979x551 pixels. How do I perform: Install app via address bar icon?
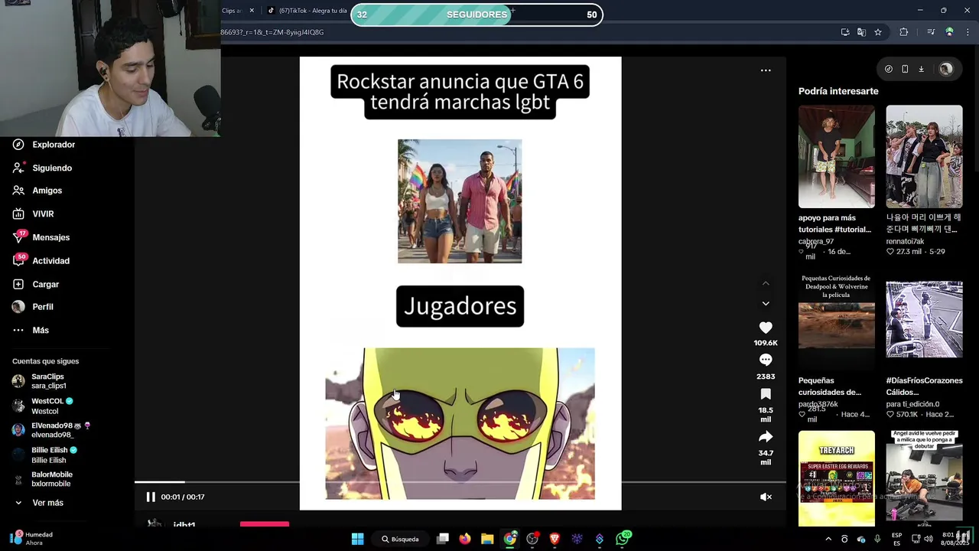click(845, 32)
